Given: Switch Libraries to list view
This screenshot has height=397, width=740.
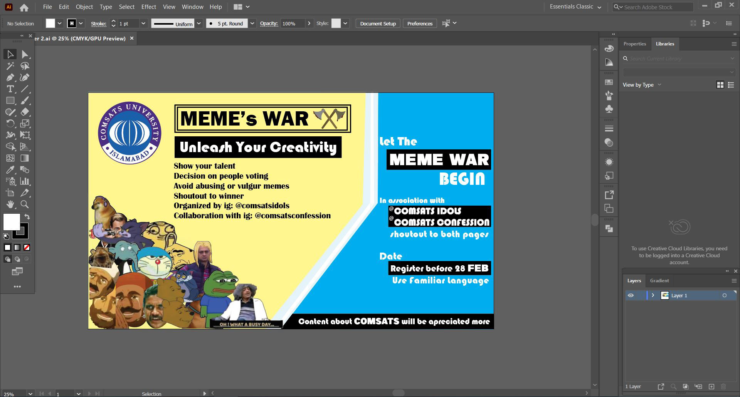Looking at the screenshot, I should click(x=731, y=85).
